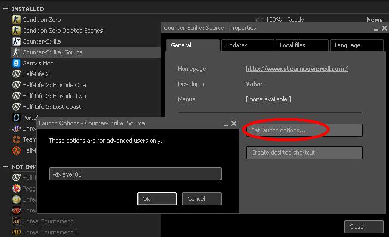Click the '100% - Ready' status text
This screenshot has width=389, height=237.
pyautogui.click(x=285, y=20)
